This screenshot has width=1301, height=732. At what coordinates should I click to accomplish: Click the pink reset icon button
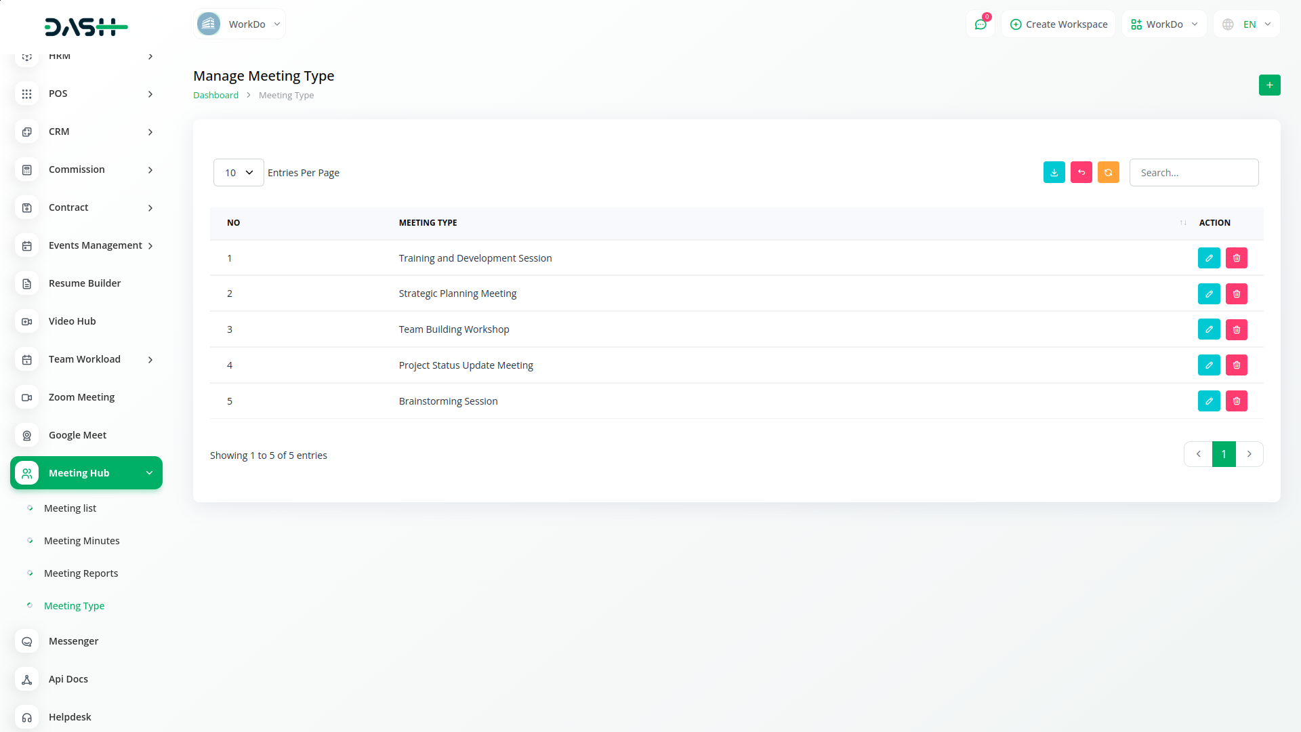point(1081,172)
